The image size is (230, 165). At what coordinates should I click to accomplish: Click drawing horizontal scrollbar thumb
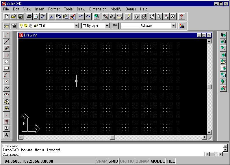point(113,137)
